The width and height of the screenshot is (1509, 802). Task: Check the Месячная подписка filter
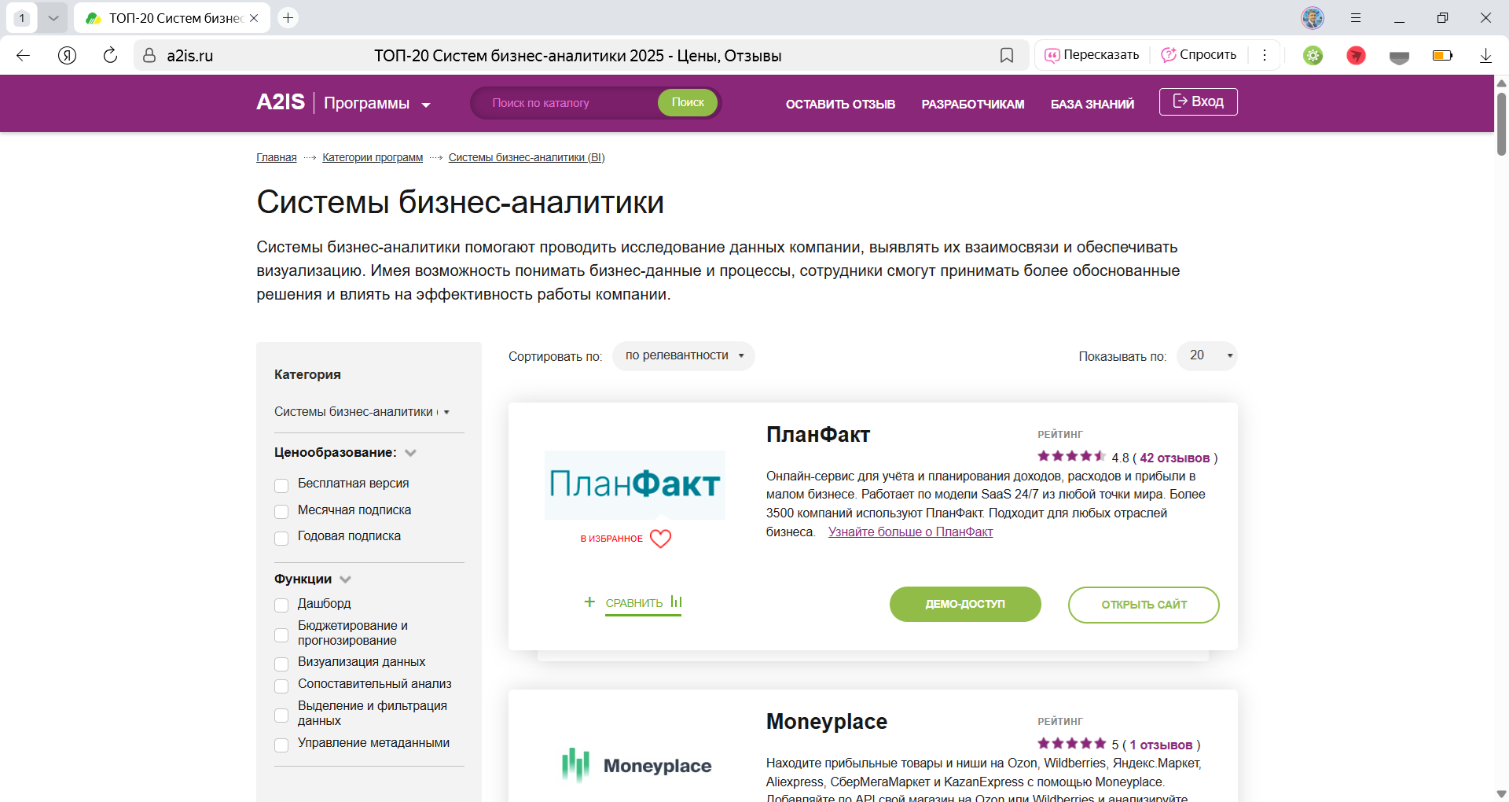[x=281, y=512]
